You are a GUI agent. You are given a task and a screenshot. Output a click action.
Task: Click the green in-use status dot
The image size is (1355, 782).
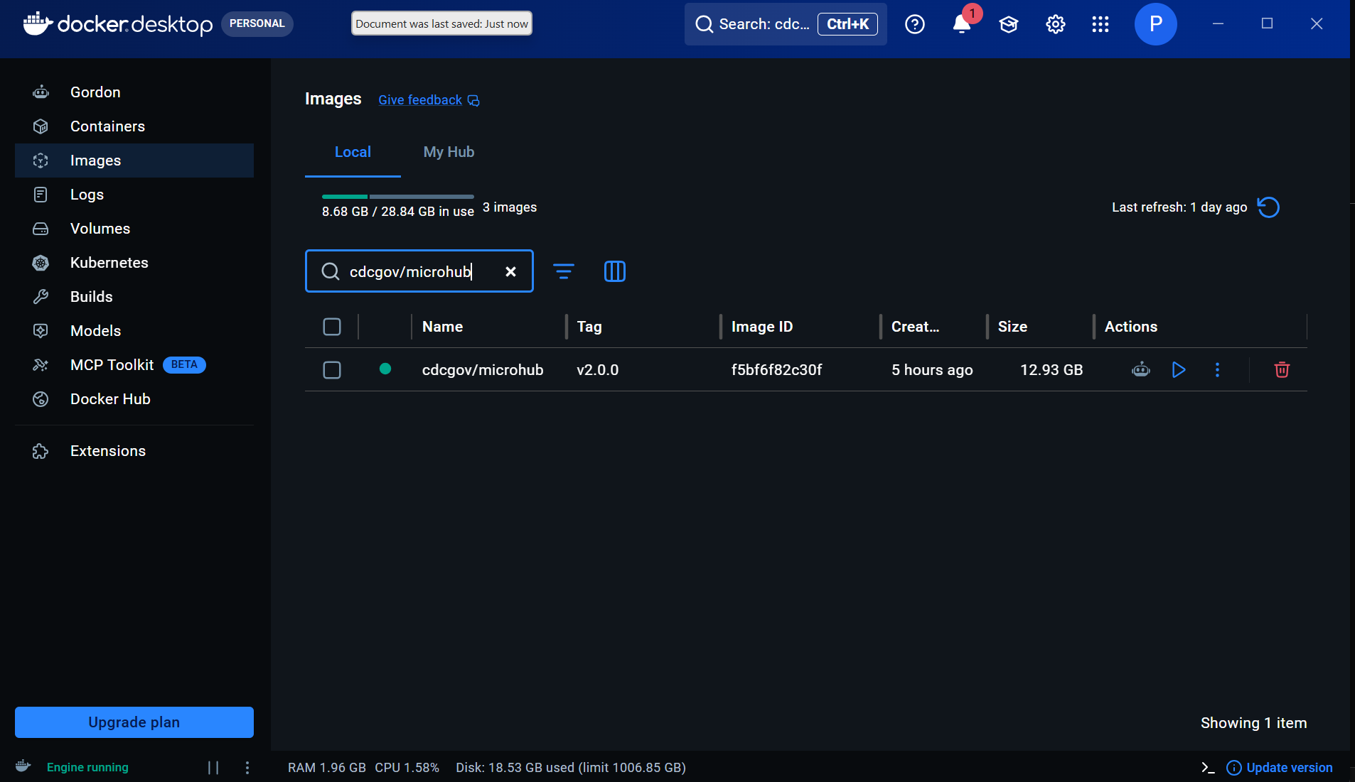[x=385, y=369]
